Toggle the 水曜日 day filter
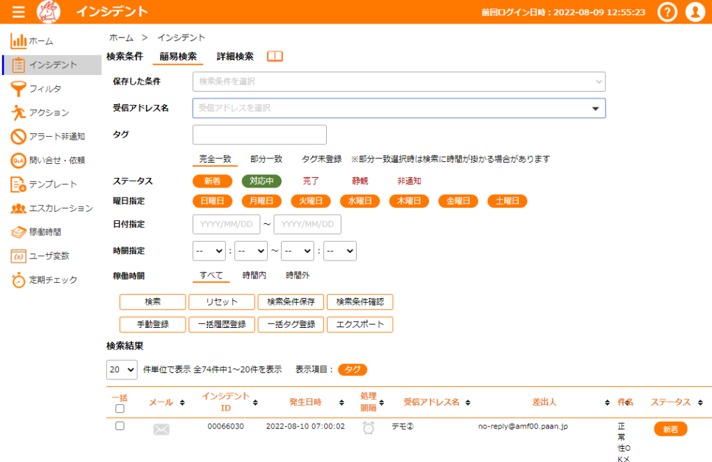This screenshot has width=712, height=462. coord(360,201)
